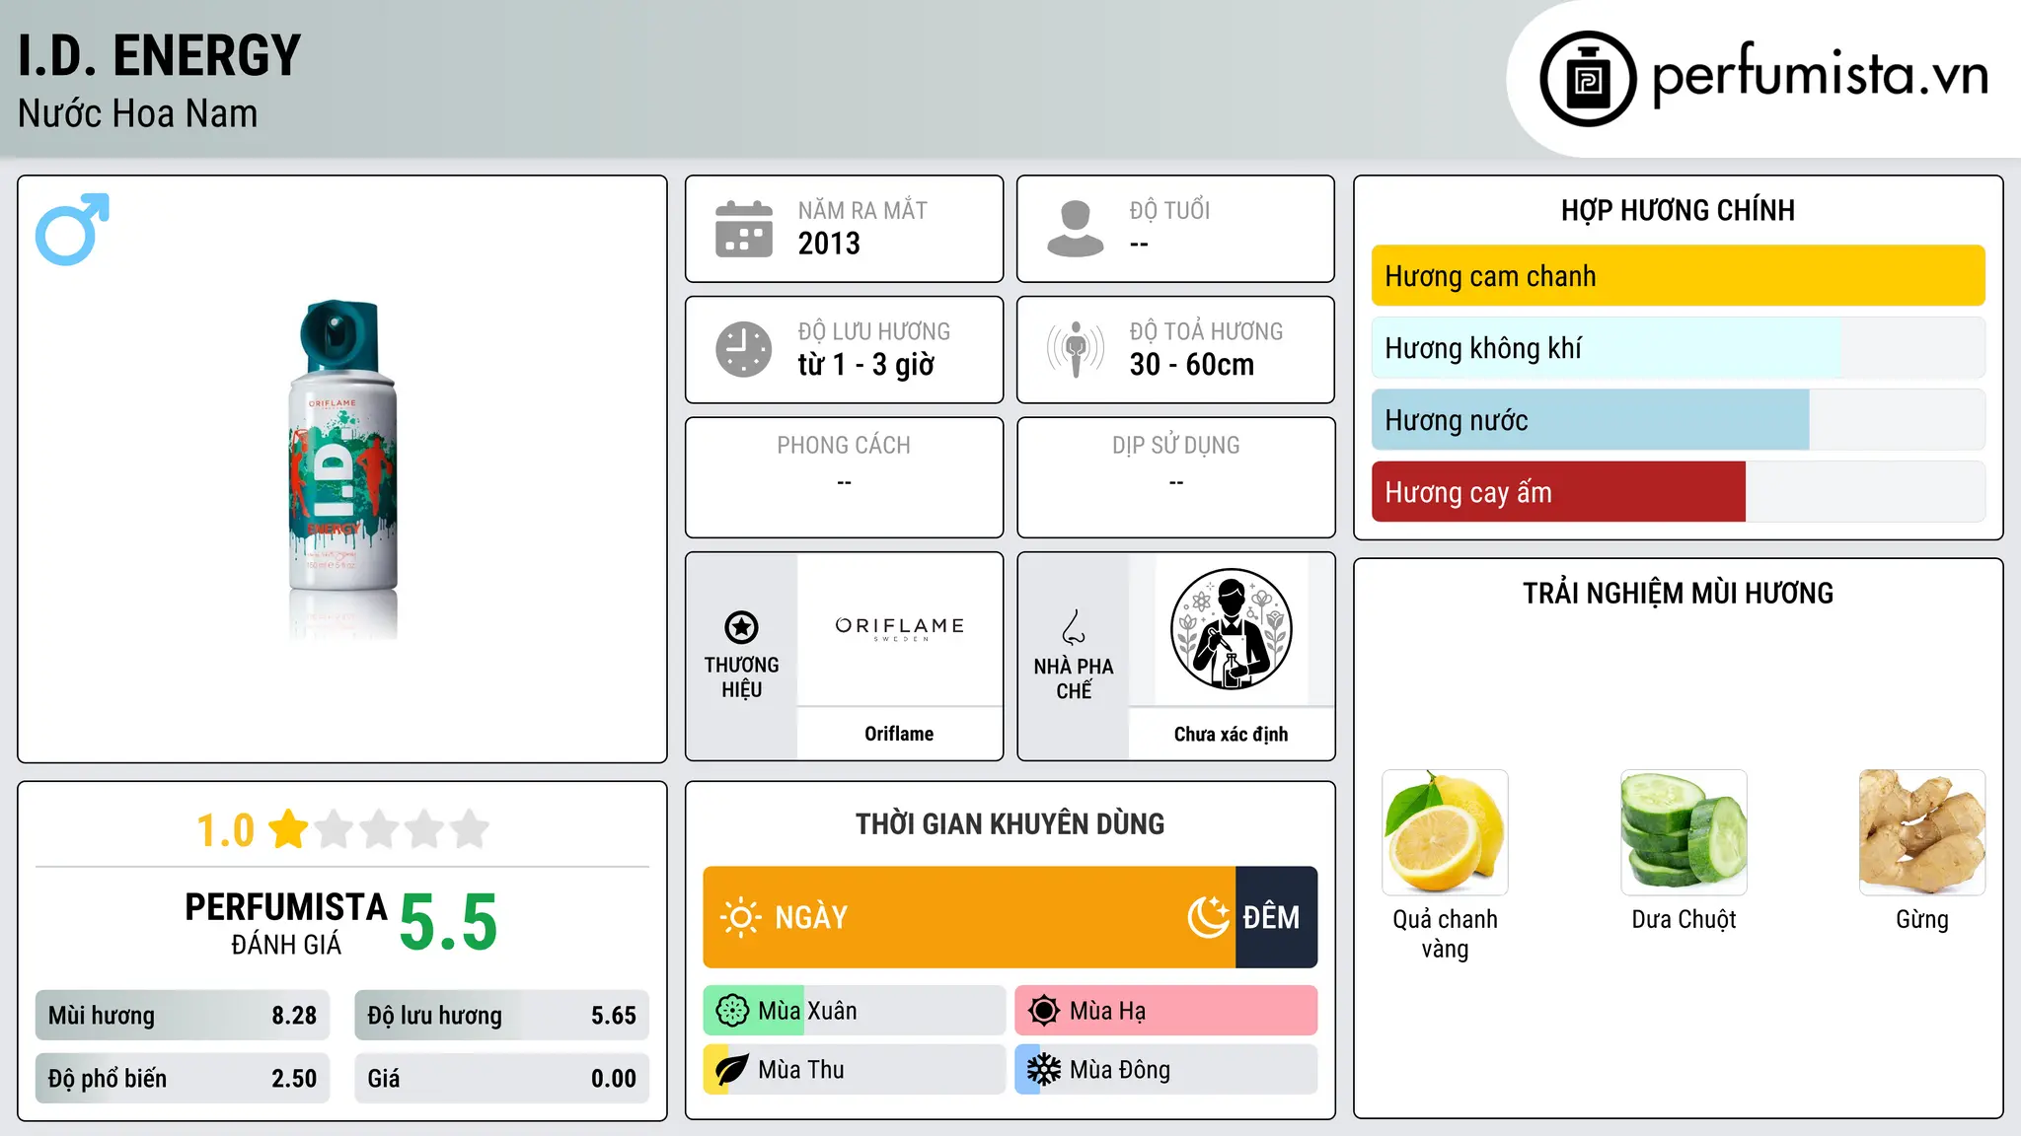
Task: Click the sun icon beside Ngày
Action: coord(740,917)
